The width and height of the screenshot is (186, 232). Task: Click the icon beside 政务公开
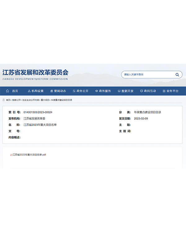74,91
